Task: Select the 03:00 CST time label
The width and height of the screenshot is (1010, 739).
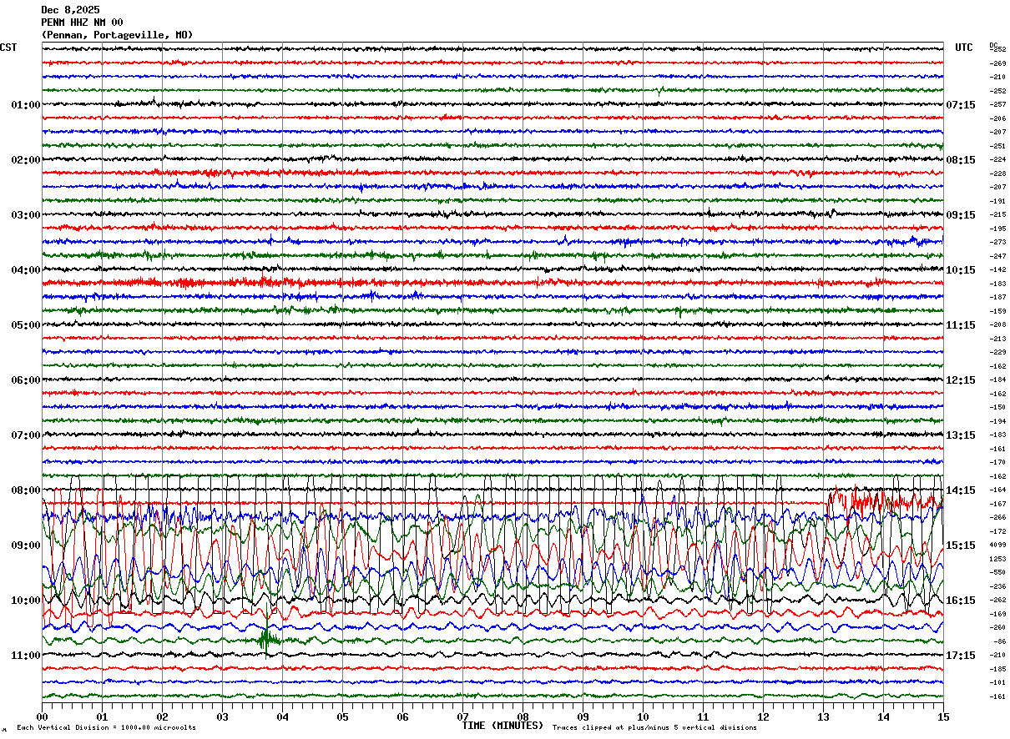Action: point(26,215)
